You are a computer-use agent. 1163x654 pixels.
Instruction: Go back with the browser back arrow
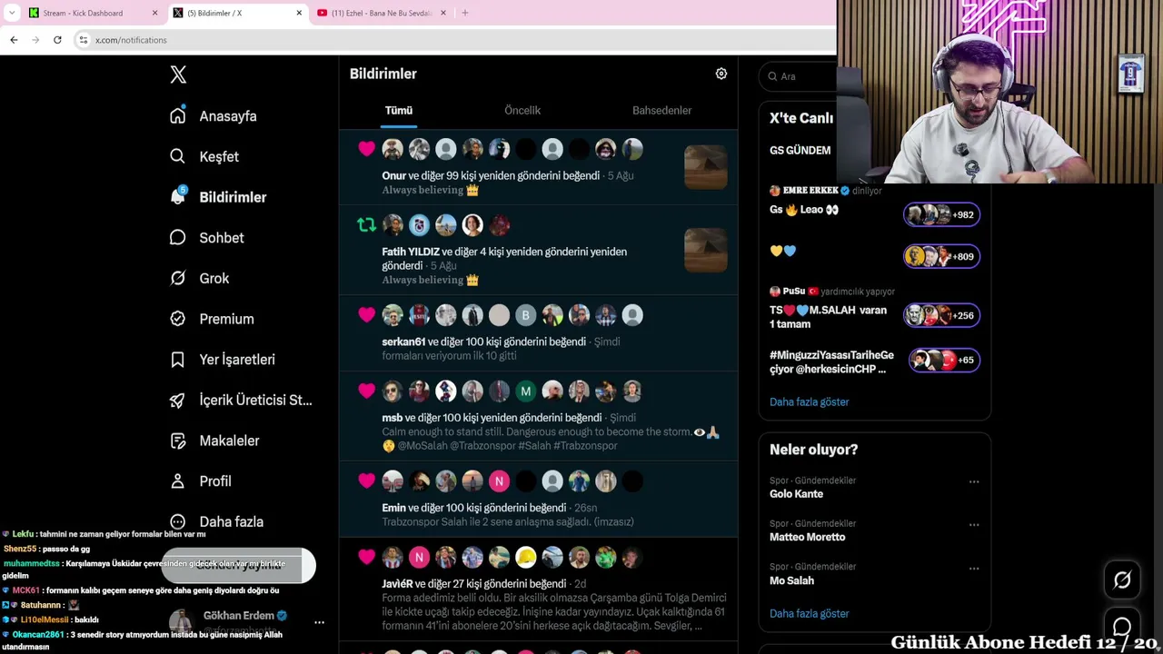(x=14, y=40)
